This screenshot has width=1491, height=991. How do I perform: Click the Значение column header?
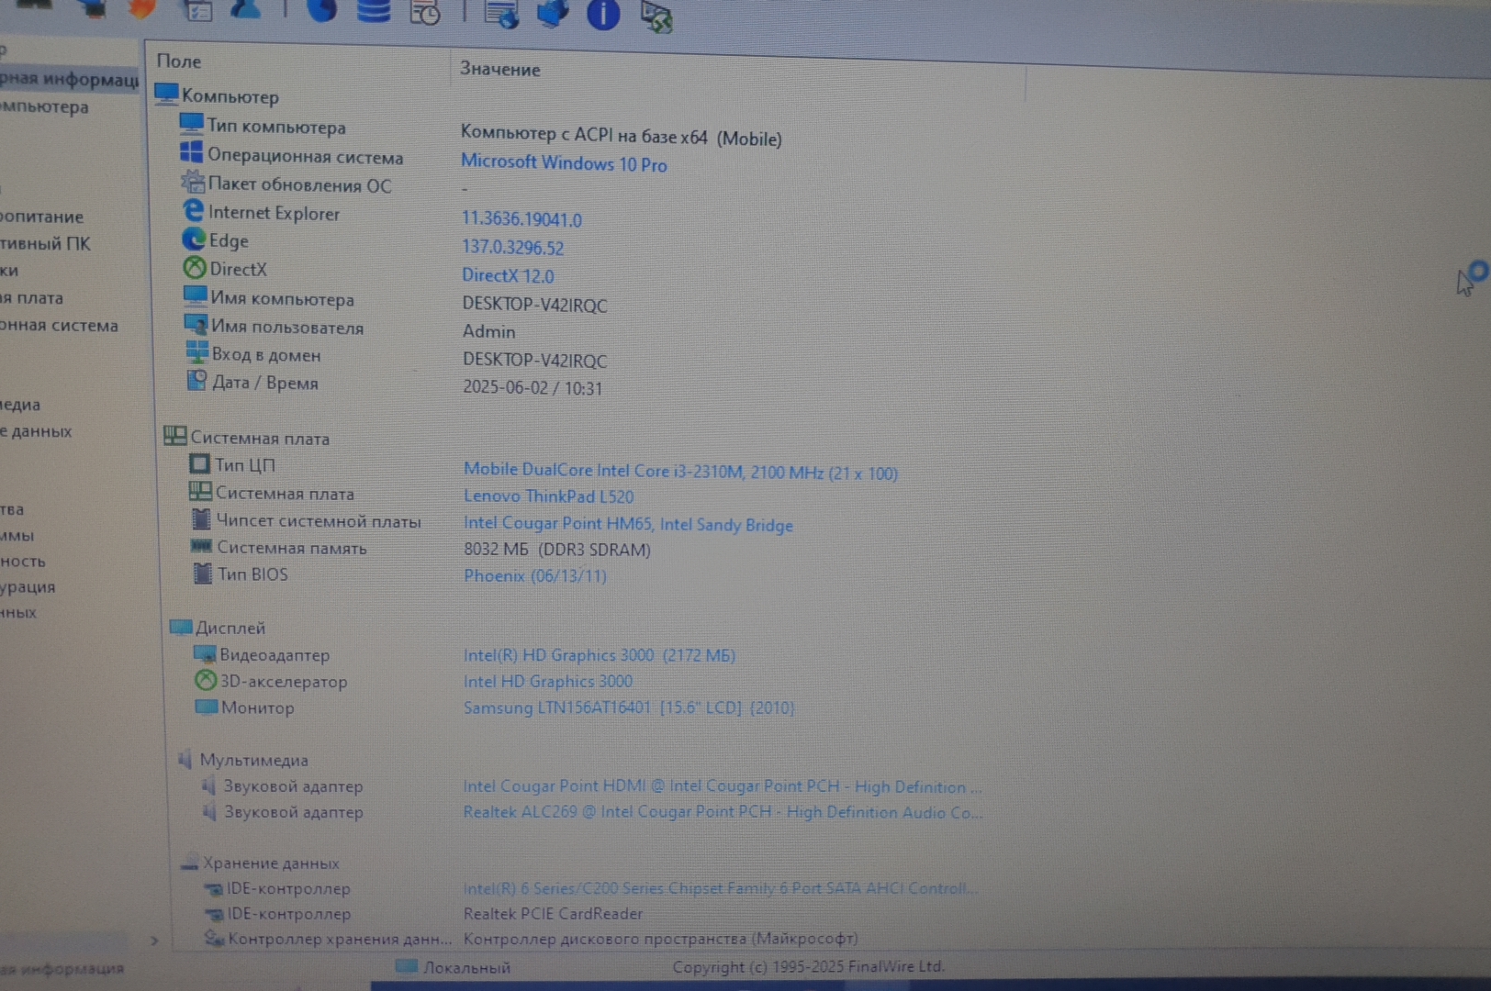coord(500,70)
